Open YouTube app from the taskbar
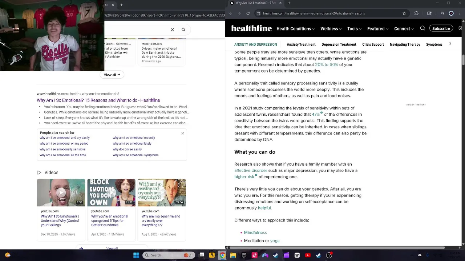Image resolution: width=465 pixels, height=261 pixels. point(308,255)
